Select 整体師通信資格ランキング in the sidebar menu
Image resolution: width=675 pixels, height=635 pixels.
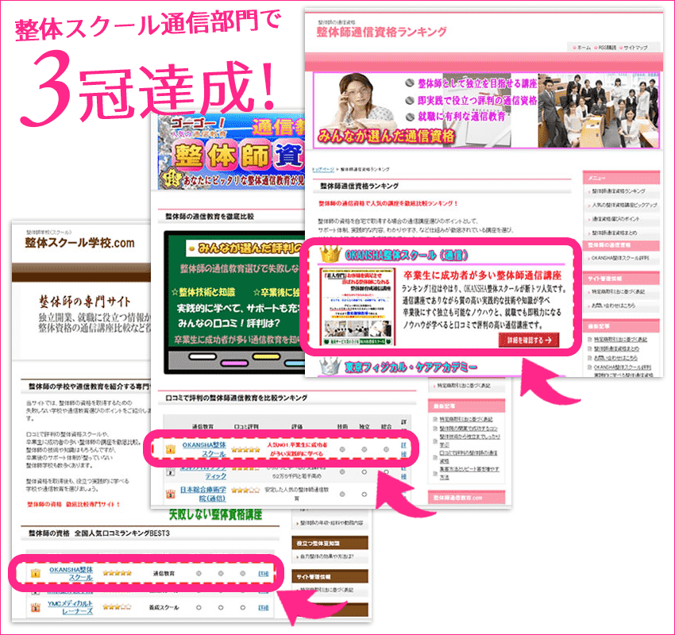coord(618,191)
